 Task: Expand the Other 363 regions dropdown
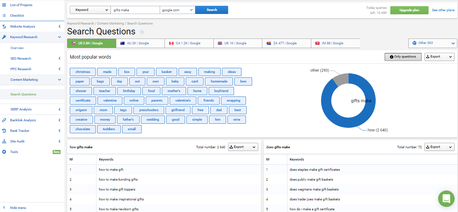coord(433,43)
